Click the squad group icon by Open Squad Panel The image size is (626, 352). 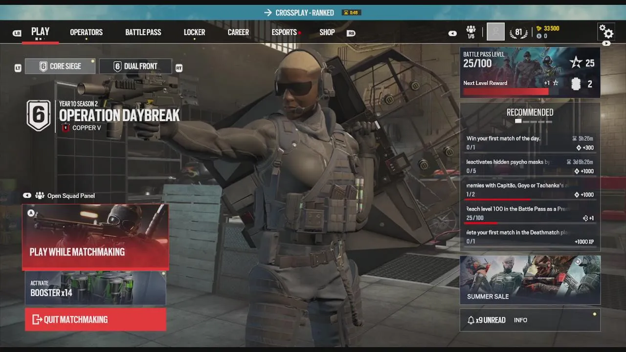pyautogui.click(x=40, y=196)
